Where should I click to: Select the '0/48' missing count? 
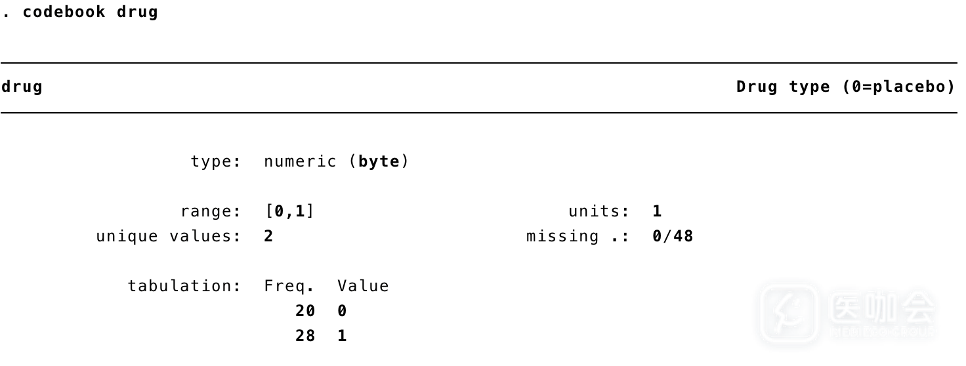[673, 236]
